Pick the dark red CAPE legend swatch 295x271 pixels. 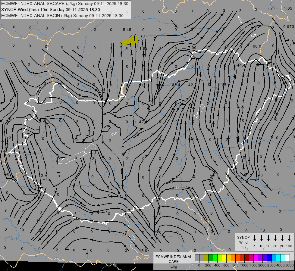click(247, 258)
